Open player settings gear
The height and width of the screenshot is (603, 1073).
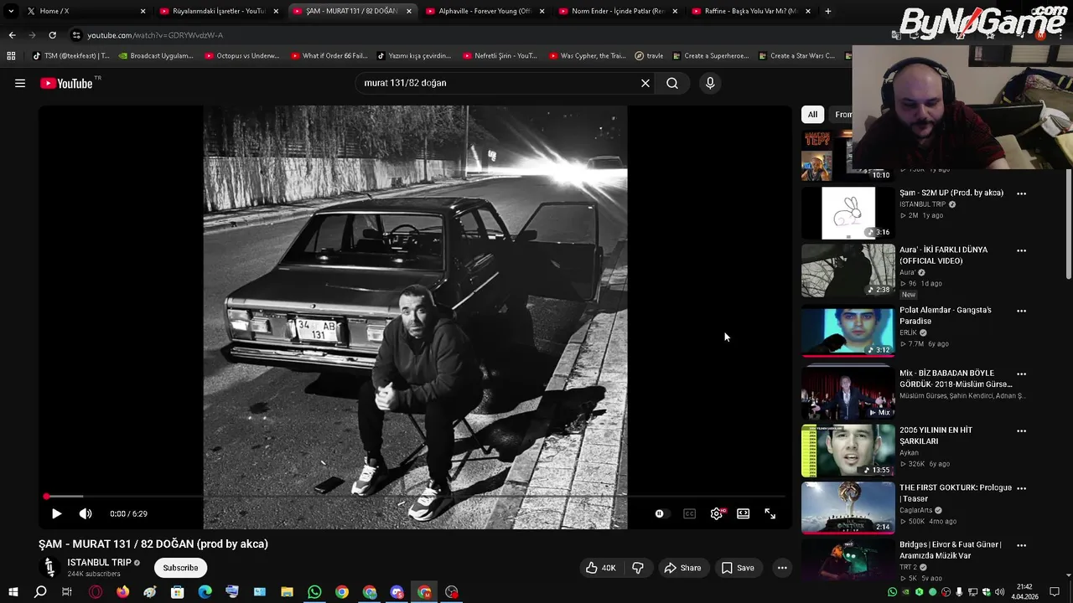(x=717, y=513)
